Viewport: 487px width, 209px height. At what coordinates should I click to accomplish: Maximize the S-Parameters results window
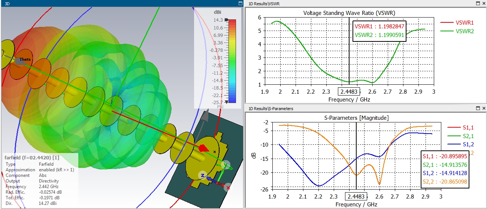click(x=478, y=109)
